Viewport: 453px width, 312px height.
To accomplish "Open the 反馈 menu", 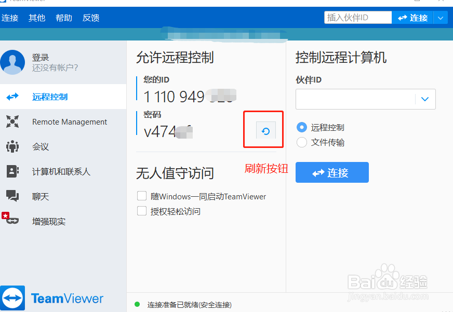I will coord(91,18).
